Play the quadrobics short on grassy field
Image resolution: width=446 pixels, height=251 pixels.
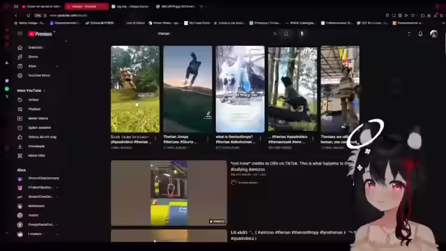[x=135, y=89]
